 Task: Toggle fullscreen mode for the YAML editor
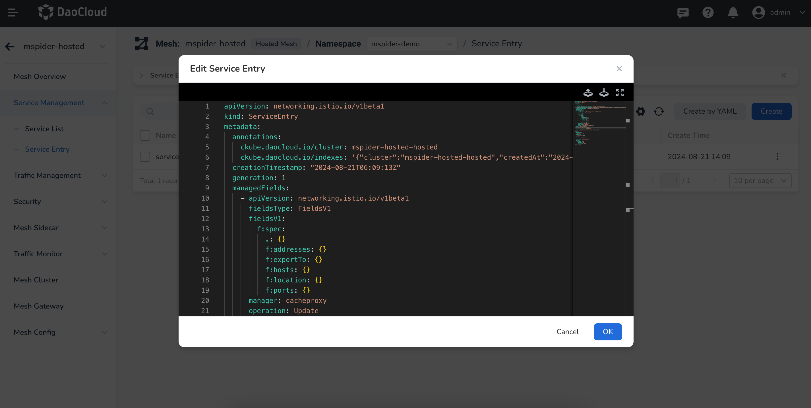(x=620, y=93)
